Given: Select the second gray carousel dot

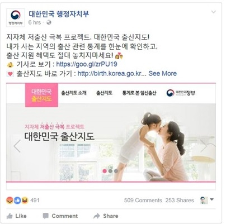Looking at the screenshot, I should (x=110, y=171).
